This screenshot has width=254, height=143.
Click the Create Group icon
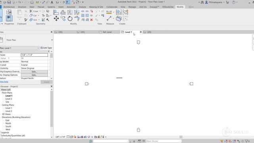[125, 12]
